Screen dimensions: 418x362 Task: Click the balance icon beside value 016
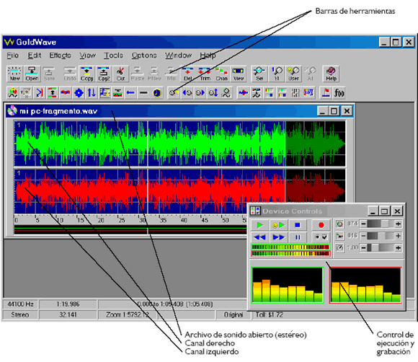[x=339, y=236]
